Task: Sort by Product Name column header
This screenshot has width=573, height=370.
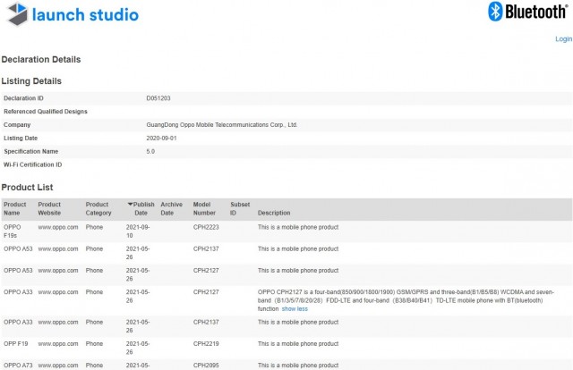Action: point(12,209)
